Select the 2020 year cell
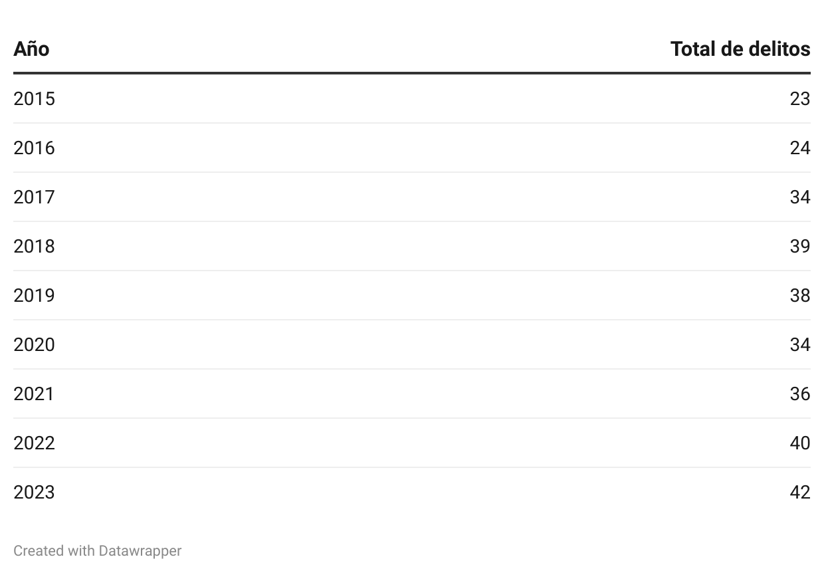 pos(34,345)
